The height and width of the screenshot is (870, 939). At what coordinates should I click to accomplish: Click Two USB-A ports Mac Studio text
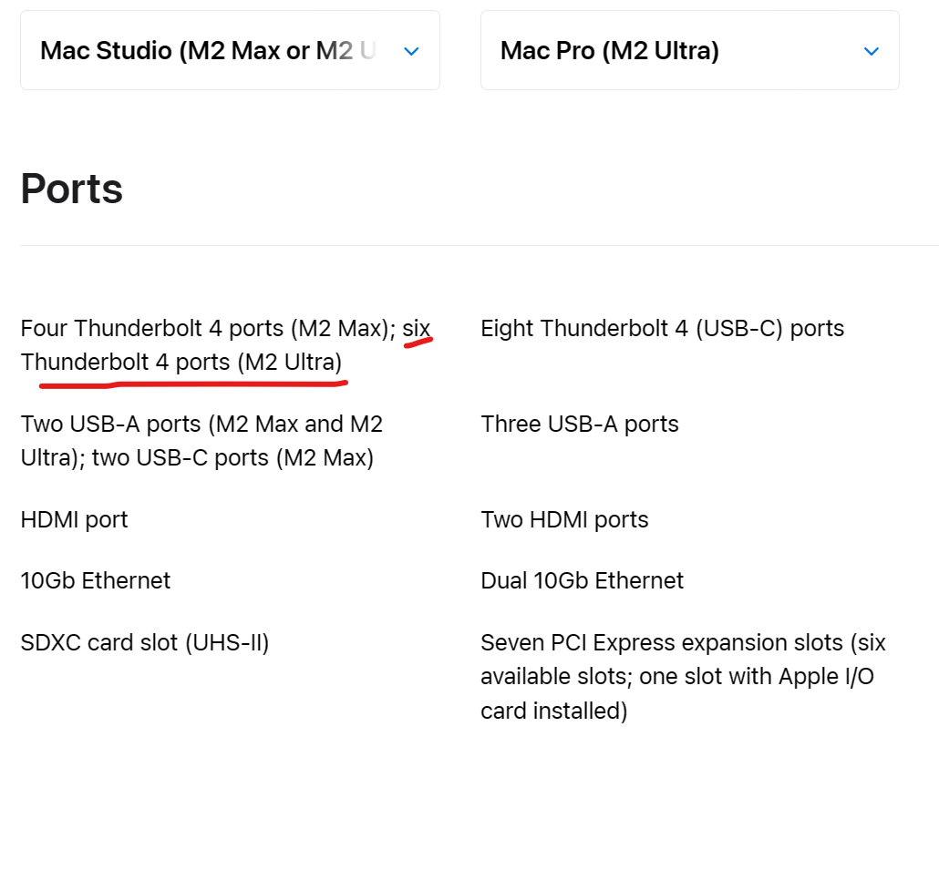click(x=201, y=424)
